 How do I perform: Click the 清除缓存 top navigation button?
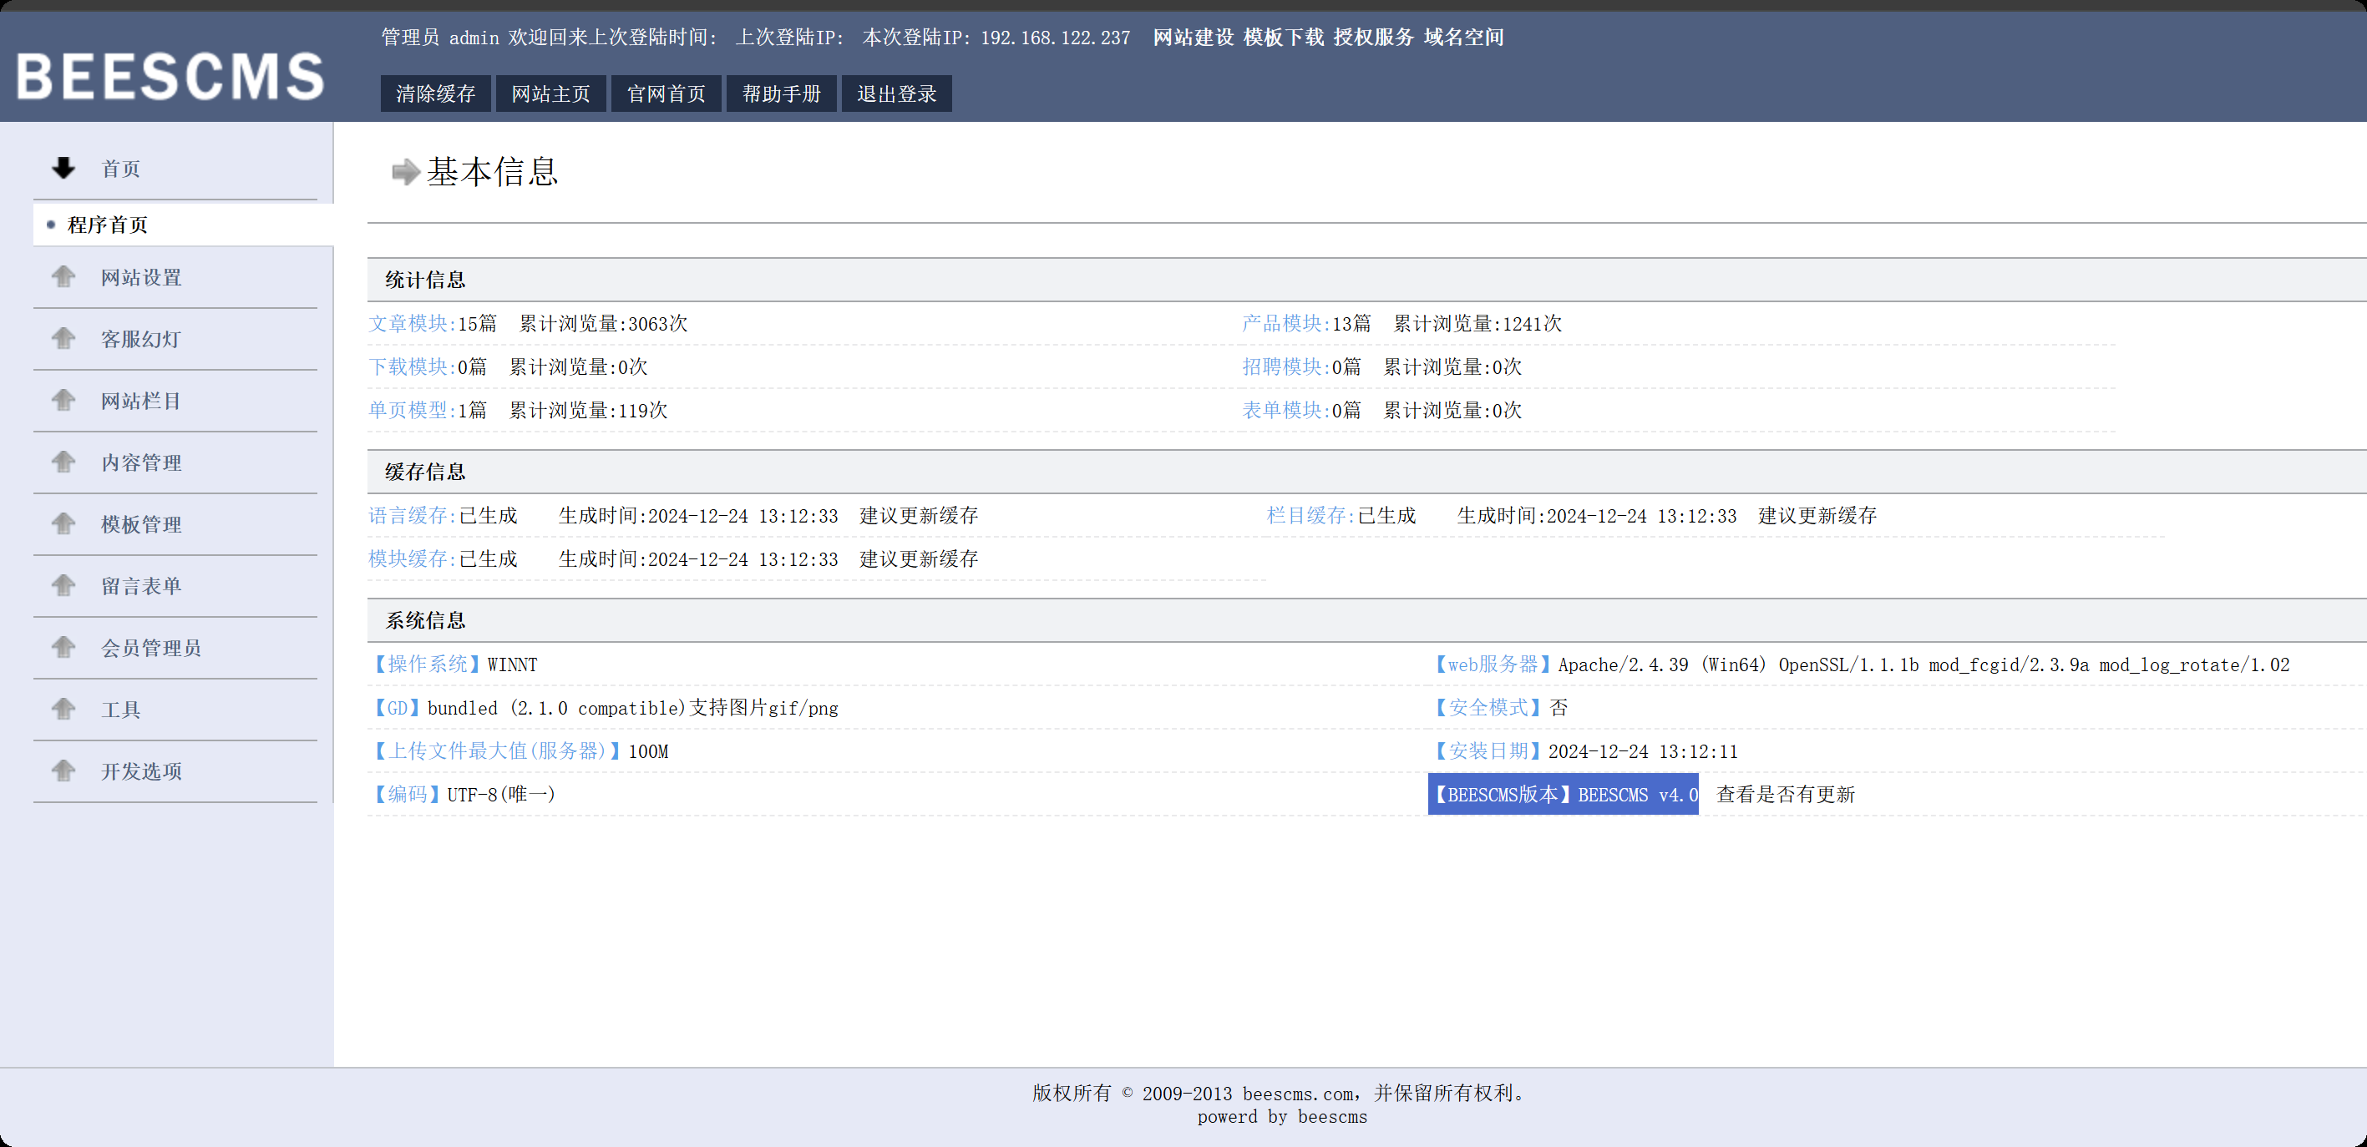[435, 93]
